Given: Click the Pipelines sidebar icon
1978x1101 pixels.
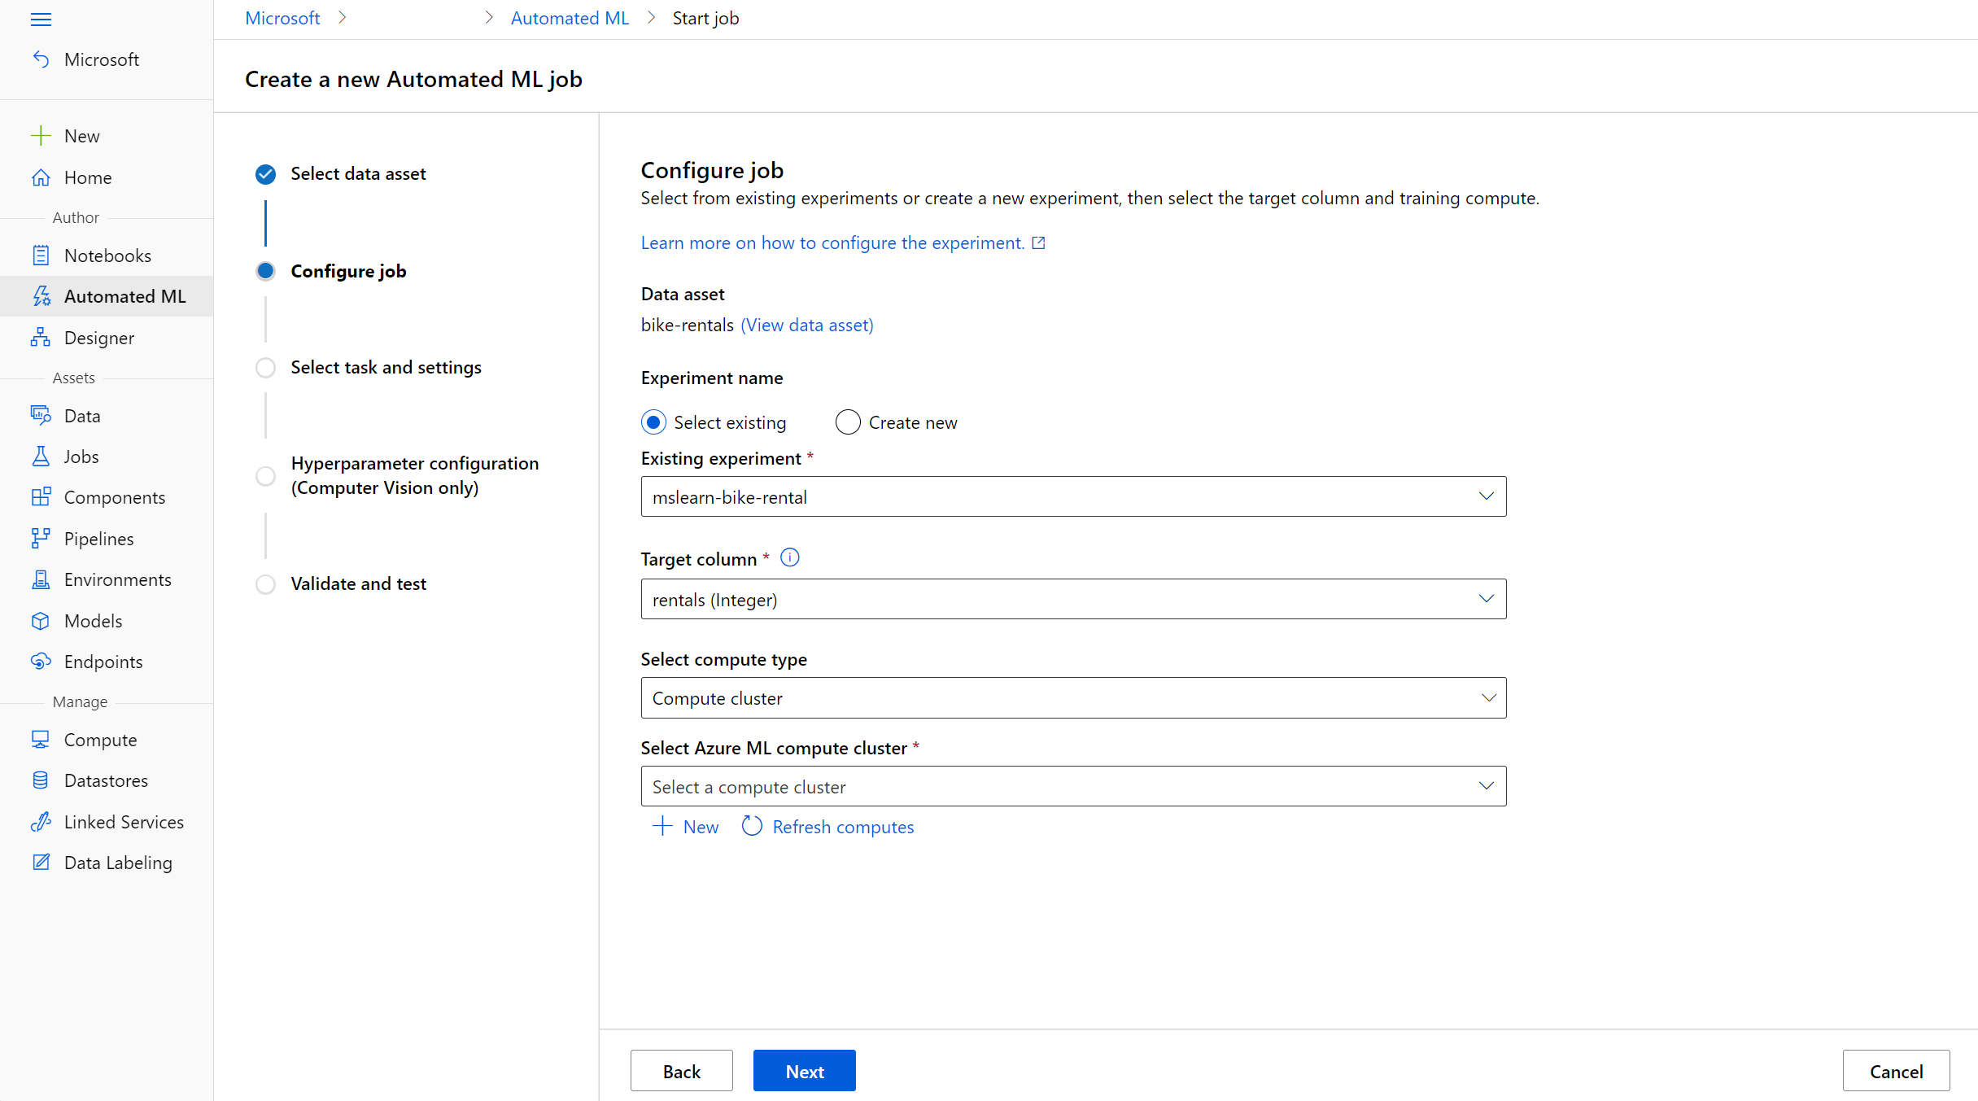Looking at the screenshot, I should tap(40, 538).
